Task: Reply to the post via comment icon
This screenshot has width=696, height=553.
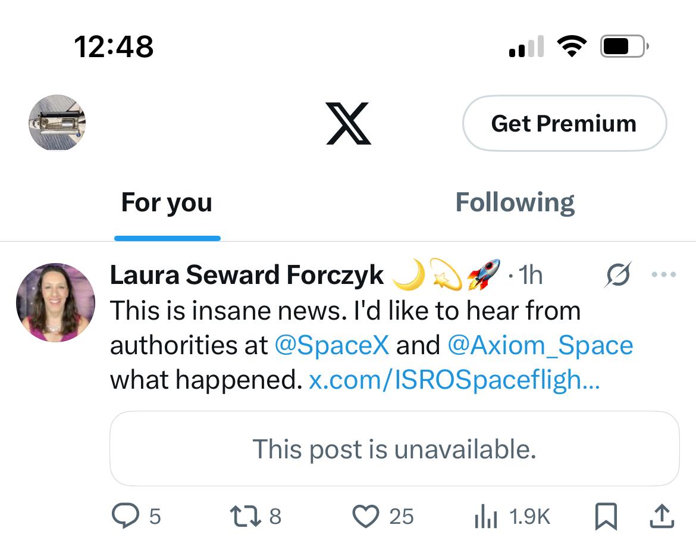Action: coord(125,516)
